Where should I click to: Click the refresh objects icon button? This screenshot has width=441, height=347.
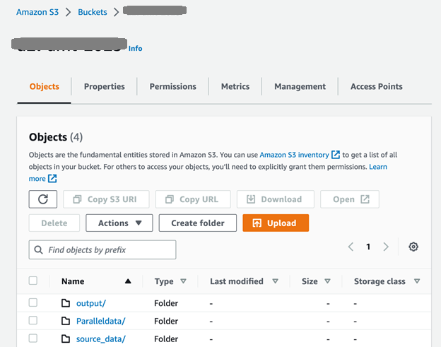click(42, 199)
